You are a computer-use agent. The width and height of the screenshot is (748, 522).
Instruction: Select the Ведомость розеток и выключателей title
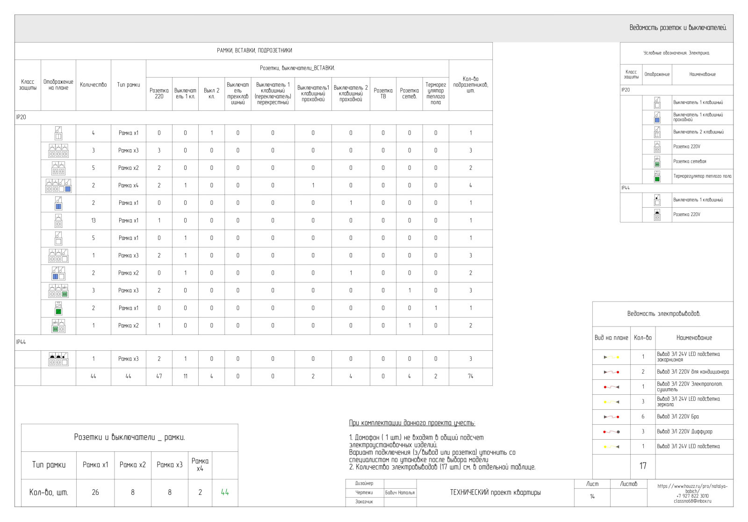(677, 28)
